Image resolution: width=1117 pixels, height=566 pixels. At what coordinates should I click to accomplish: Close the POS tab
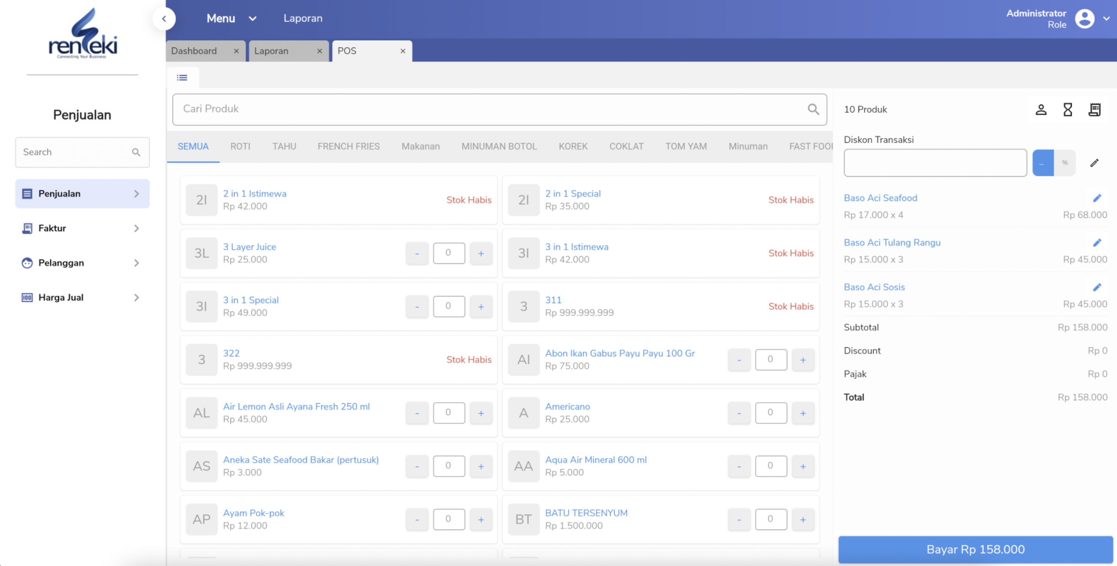pos(403,51)
